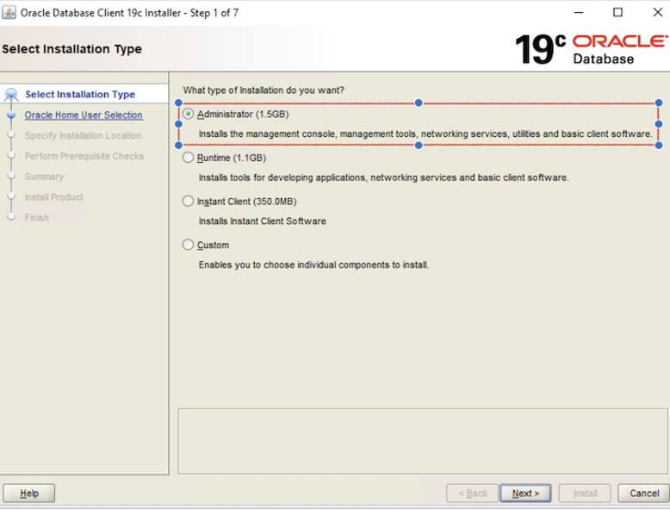Select Instant Client (350.0MB) radio option

coord(188,202)
